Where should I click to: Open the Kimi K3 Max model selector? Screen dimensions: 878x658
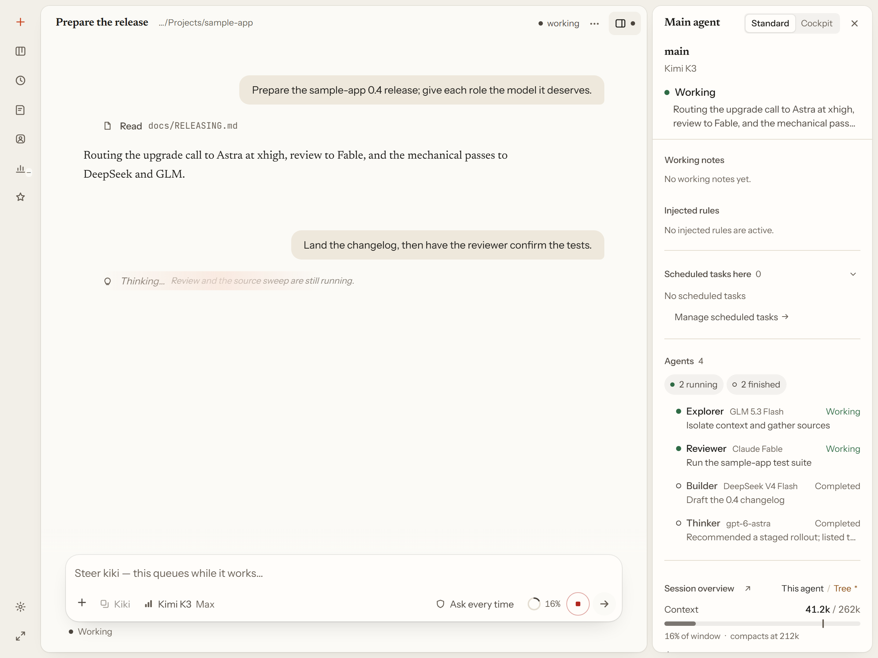coord(179,604)
